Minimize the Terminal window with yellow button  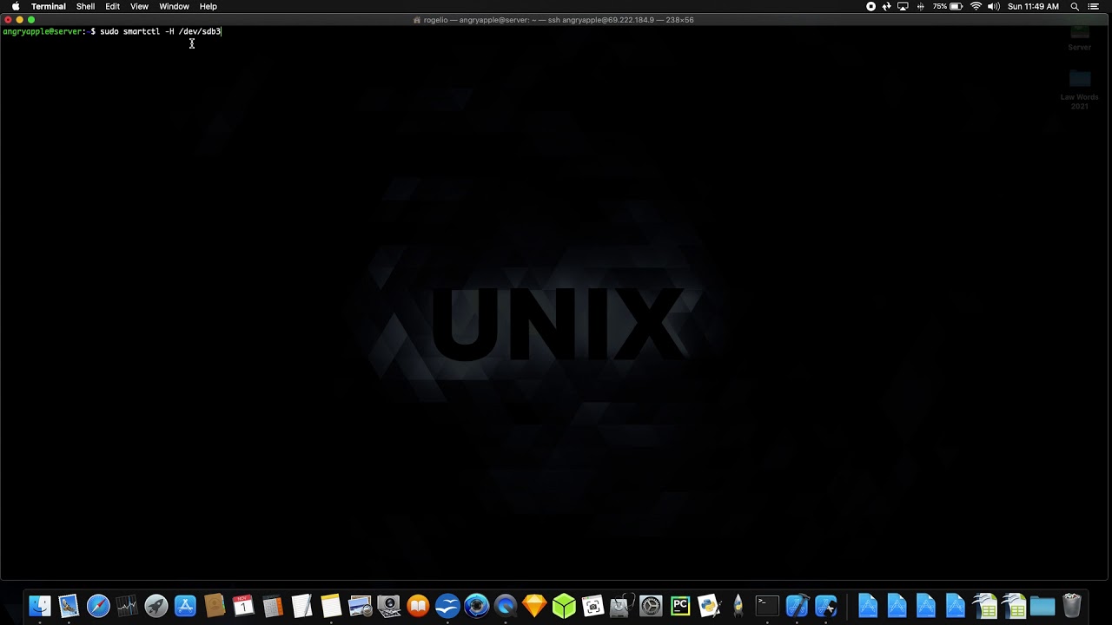[19, 19]
